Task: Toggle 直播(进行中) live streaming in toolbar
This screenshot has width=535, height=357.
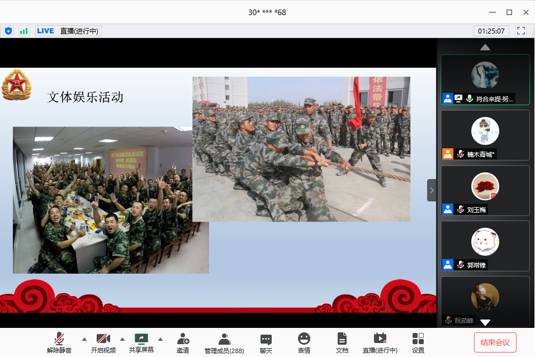Action: click(380, 342)
